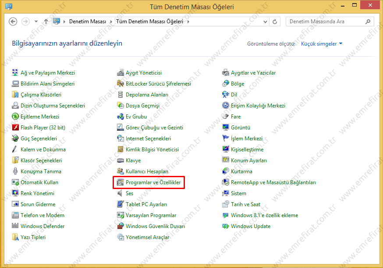Click the Aygıtlar ve Yazıcılar icon
Screen dimensions: 383x268
click(226, 73)
